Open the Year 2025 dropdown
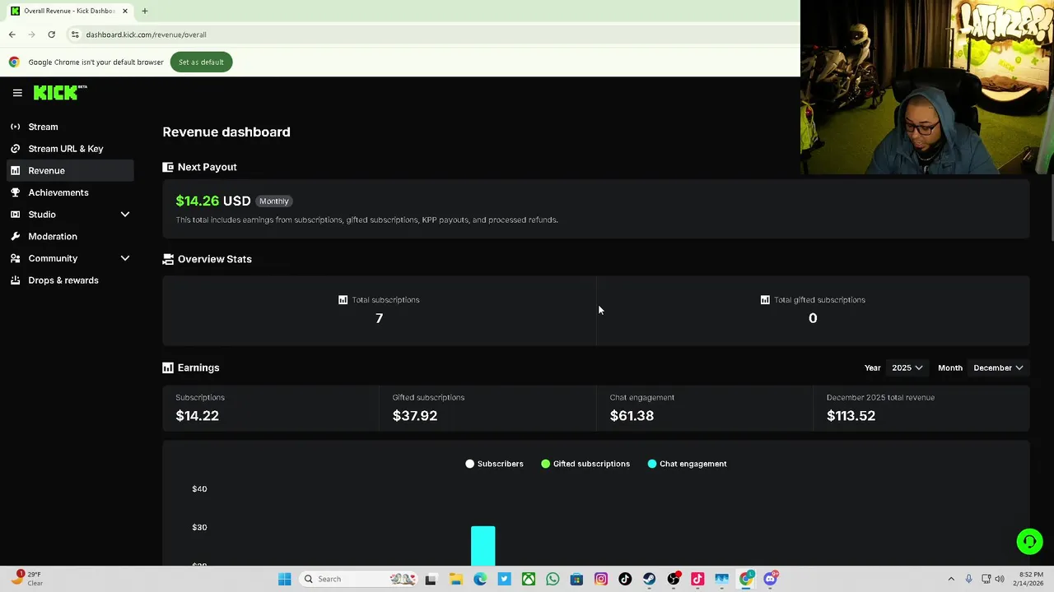1054x592 pixels. coord(907,368)
